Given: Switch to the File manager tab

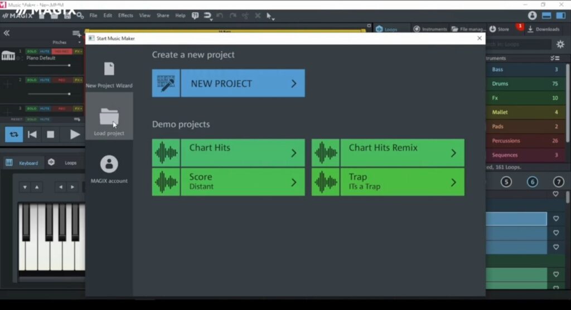Looking at the screenshot, I should click(468, 29).
